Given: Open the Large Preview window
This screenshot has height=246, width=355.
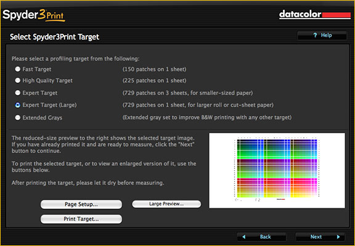Looking at the screenshot, I should pos(166,204).
